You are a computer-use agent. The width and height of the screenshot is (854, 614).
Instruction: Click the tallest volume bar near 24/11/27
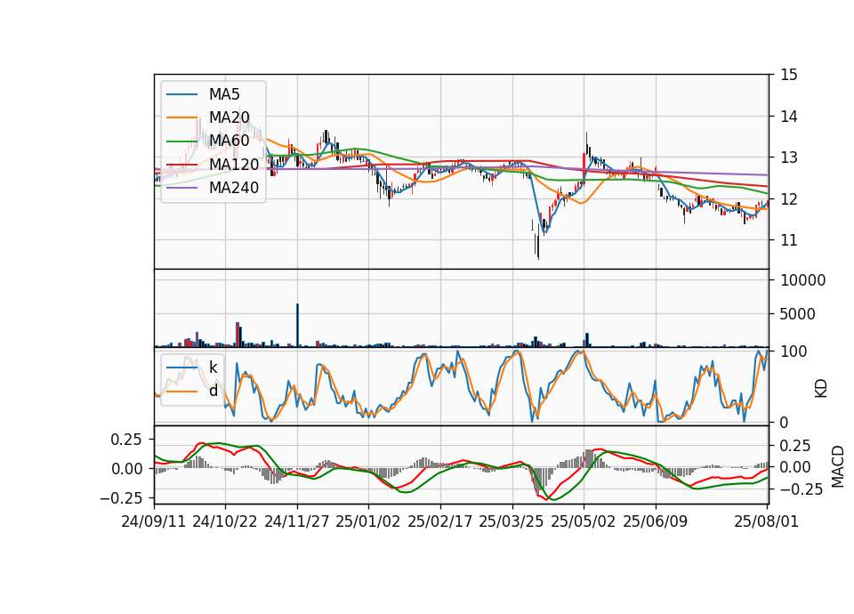coord(297,326)
